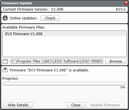129x110 pixels.
Task: Check for online firmware updates
Action: pyautogui.click(x=50, y=18)
